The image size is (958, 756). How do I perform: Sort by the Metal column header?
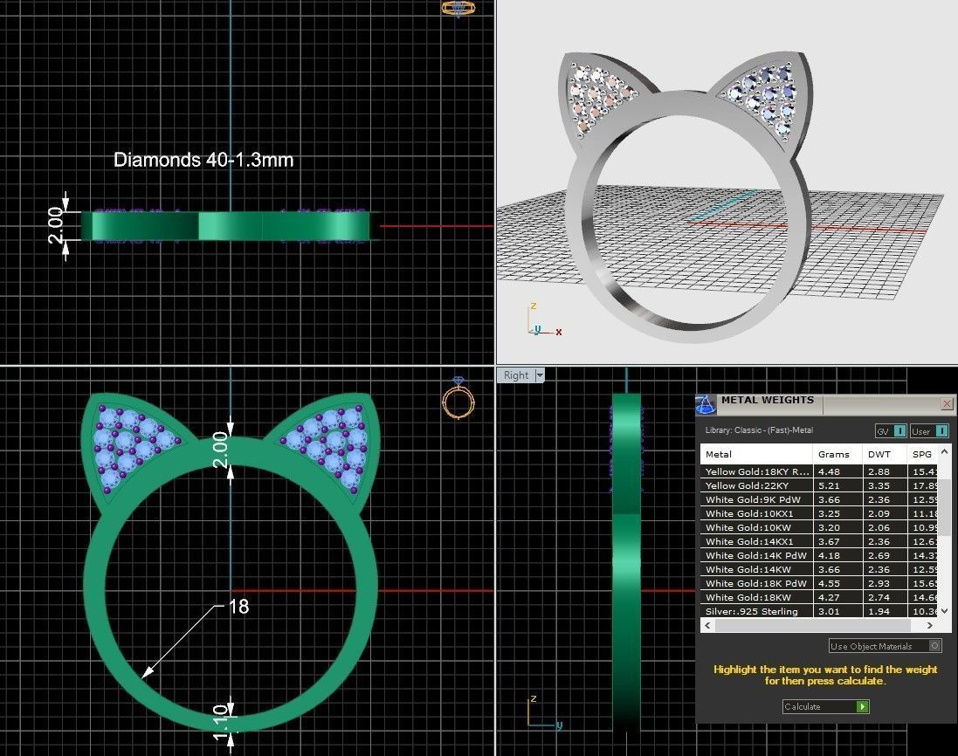[x=755, y=454]
